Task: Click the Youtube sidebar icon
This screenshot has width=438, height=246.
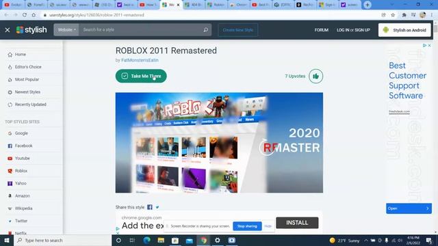Action: pyautogui.click(x=10, y=159)
